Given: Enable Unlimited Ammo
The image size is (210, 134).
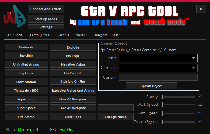Looking at the screenshot, I should pyautogui.click(x=26, y=64).
